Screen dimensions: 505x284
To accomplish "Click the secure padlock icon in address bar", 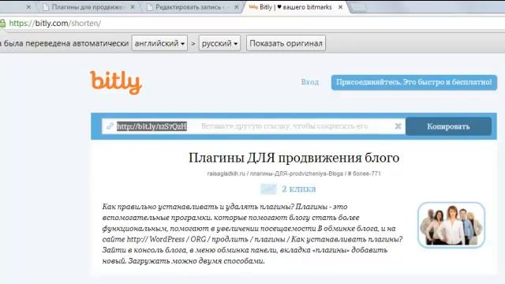I will click(x=2, y=23).
